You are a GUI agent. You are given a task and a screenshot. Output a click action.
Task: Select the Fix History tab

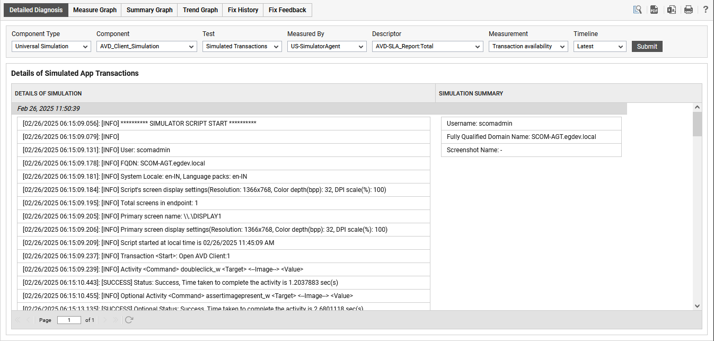point(243,10)
